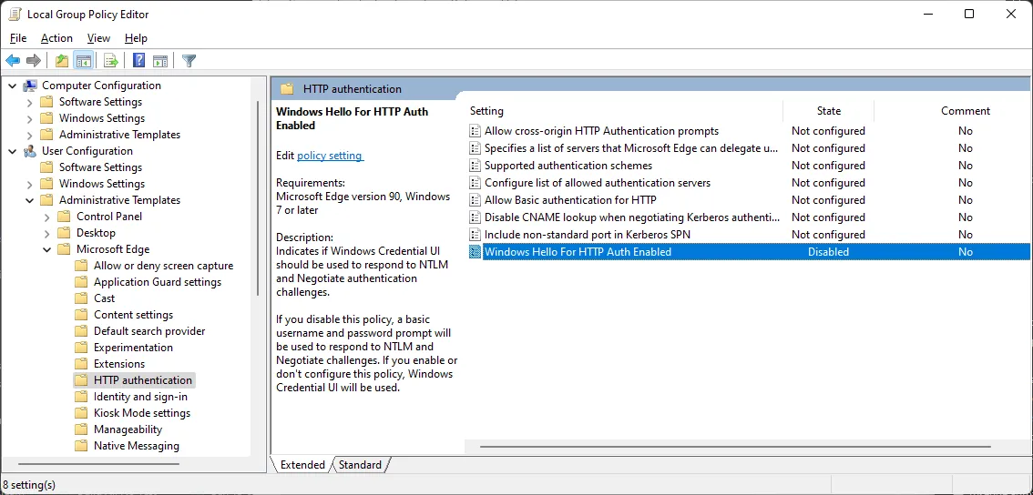Click the Cast folder icon

(x=81, y=298)
